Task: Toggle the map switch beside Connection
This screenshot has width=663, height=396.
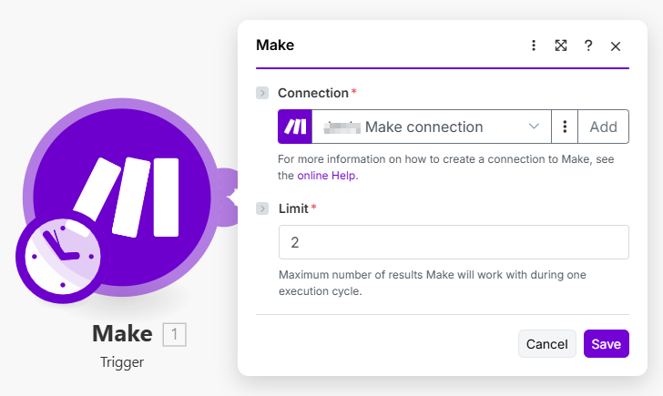Action: pos(262,93)
